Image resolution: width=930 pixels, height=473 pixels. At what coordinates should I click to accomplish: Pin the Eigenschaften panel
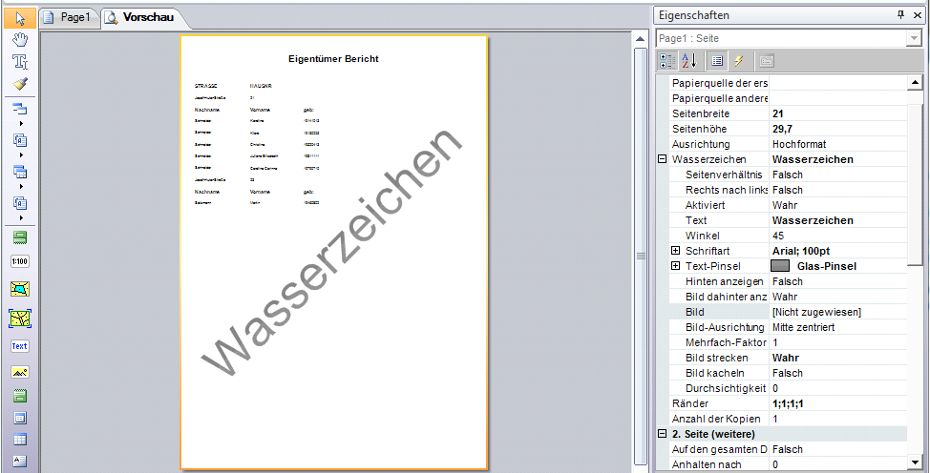(900, 15)
